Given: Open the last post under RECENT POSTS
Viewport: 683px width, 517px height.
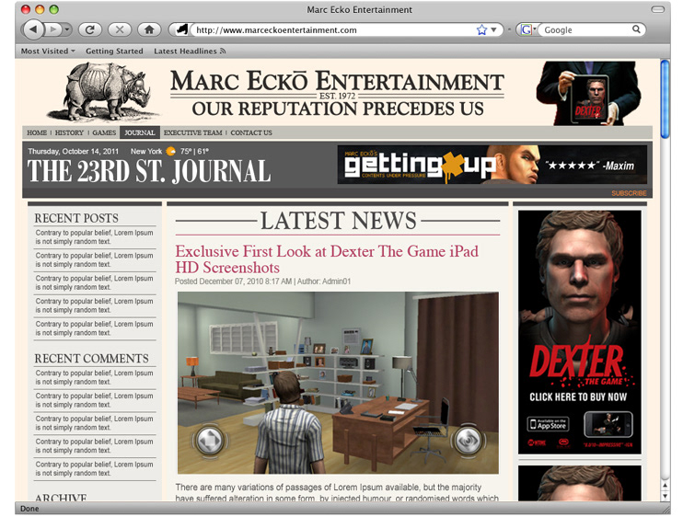Looking at the screenshot, I should [95, 328].
